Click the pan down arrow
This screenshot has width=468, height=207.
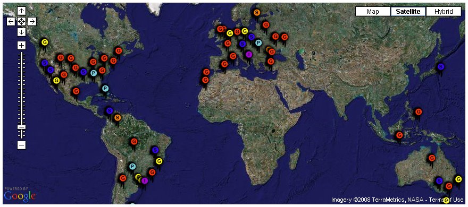click(x=21, y=32)
